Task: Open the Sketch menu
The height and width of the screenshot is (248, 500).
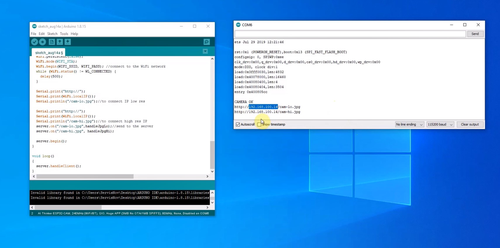Action: [52, 34]
